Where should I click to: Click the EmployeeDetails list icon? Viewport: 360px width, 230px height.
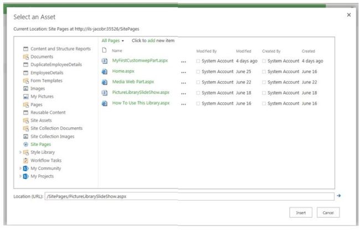click(25, 73)
